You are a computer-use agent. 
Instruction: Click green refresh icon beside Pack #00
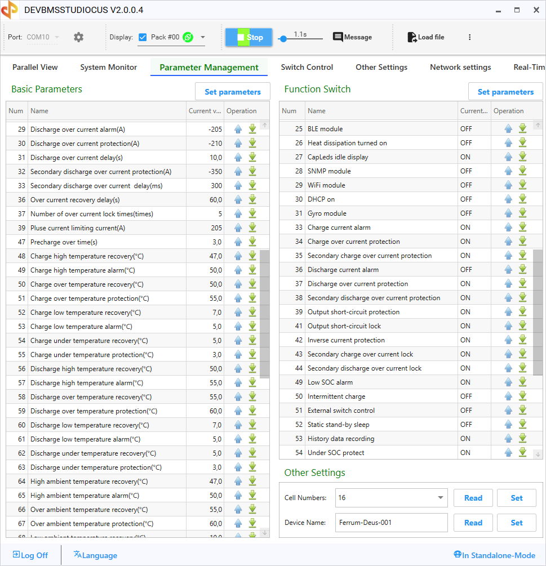tap(188, 37)
